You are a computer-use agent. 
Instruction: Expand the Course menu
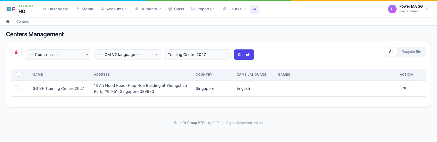point(234,9)
